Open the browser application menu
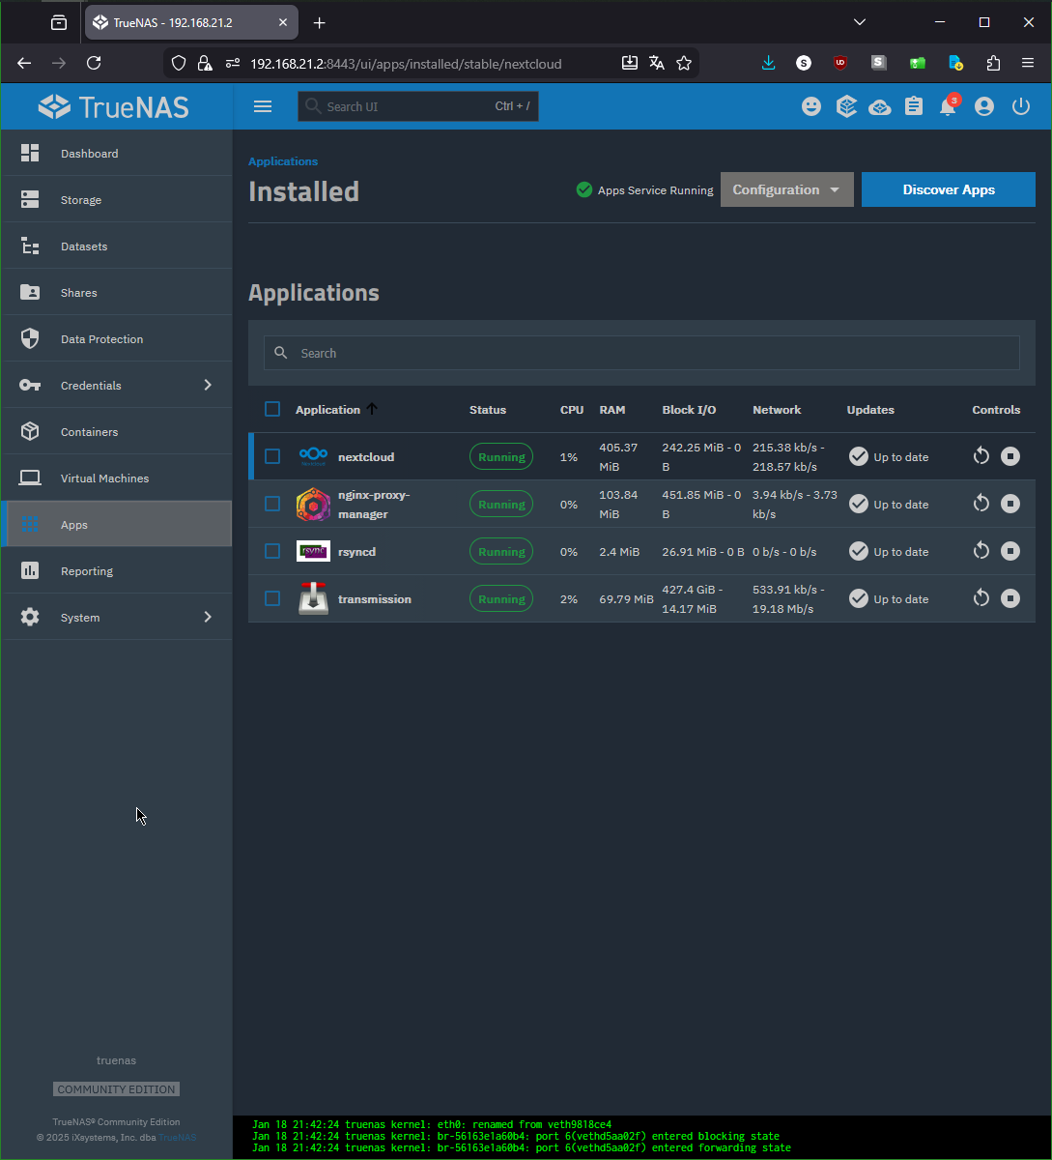The height and width of the screenshot is (1160, 1052). pyautogui.click(x=1028, y=63)
